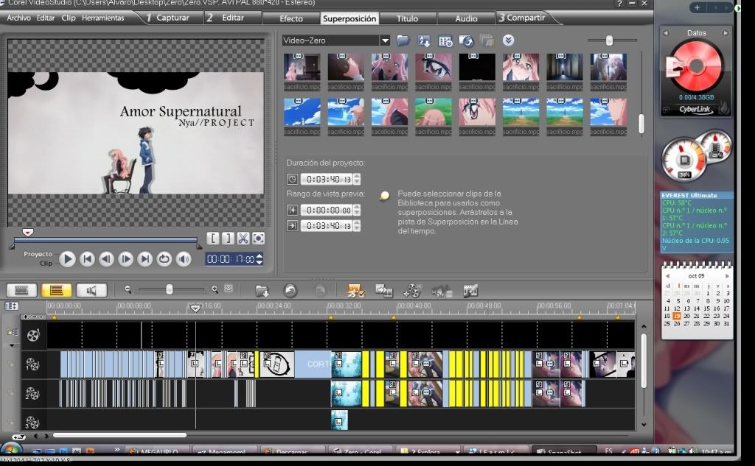The width and height of the screenshot is (755, 466).
Task: Open the Archivo menu
Action: pos(18,18)
